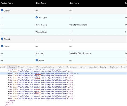Screen dimensions: 127x106
Task: Switch to the Lighthouse tab
Action: pos(114,67)
